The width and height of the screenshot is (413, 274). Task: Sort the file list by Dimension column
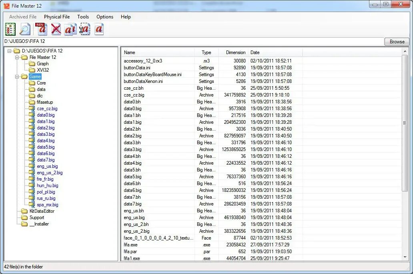[x=233, y=52]
